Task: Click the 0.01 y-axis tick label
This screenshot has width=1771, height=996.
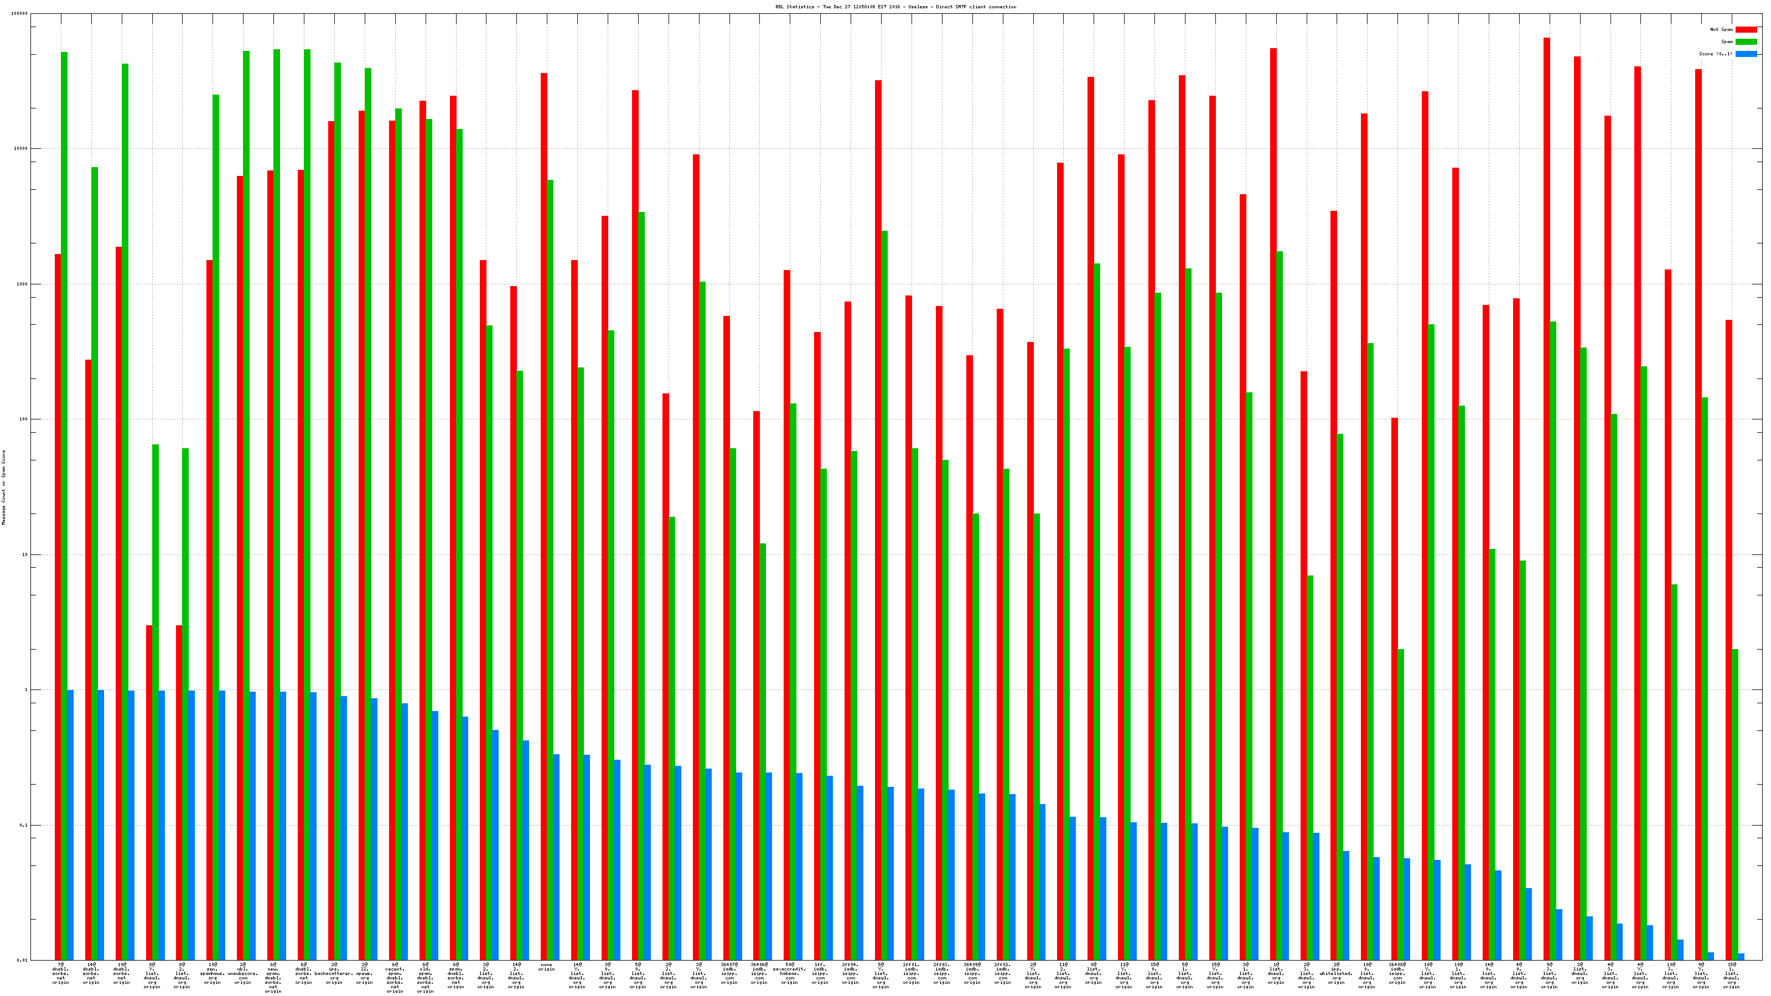Action: (x=23, y=960)
